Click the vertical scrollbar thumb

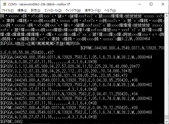[166, 117]
